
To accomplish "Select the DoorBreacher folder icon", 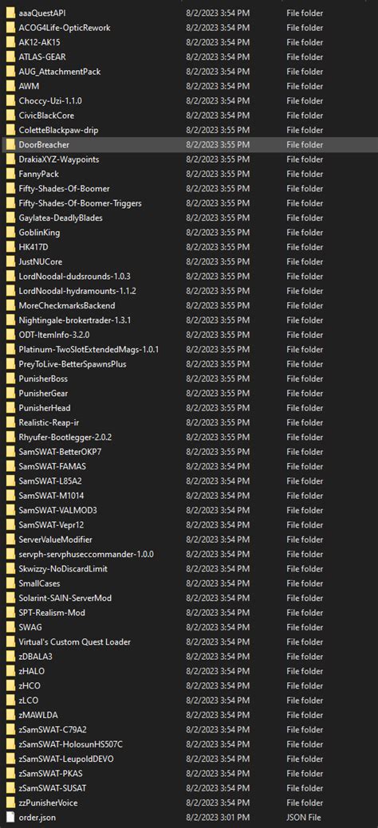I will [10, 145].
